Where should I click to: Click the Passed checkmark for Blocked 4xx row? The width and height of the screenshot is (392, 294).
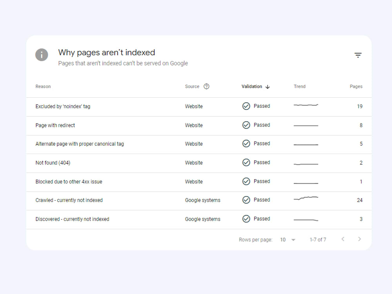[246, 181]
